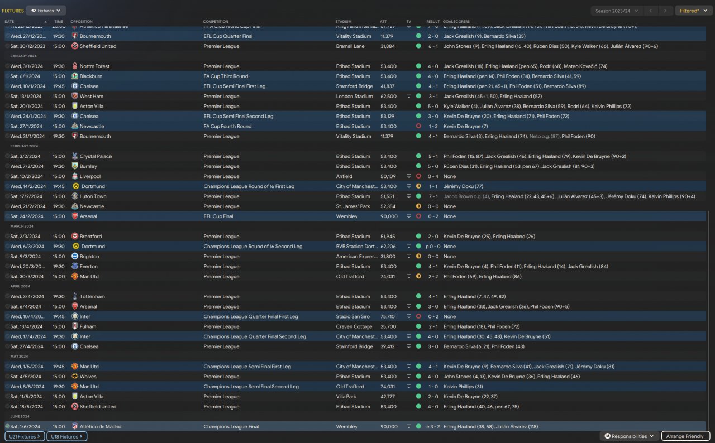
Task: Click the red loss indicator on the EFL Cup Final row
Action: [418, 216]
